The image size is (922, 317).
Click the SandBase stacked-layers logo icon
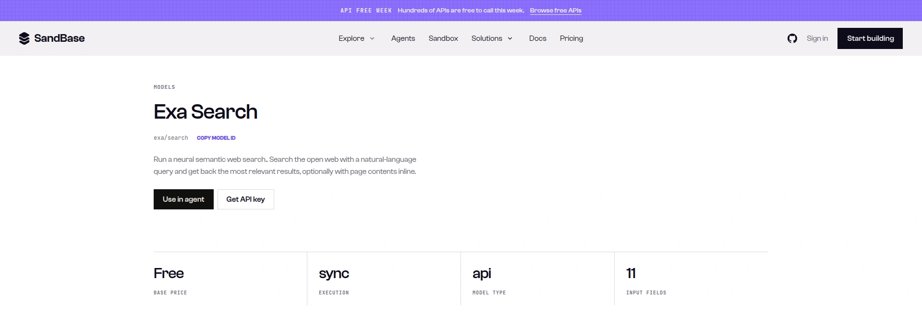tap(24, 38)
